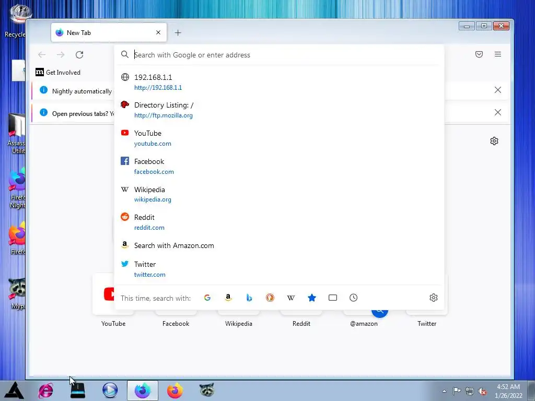The height and width of the screenshot is (401, 535).
Task: Open Internet Explorer from taskbar
Action: 46,391
